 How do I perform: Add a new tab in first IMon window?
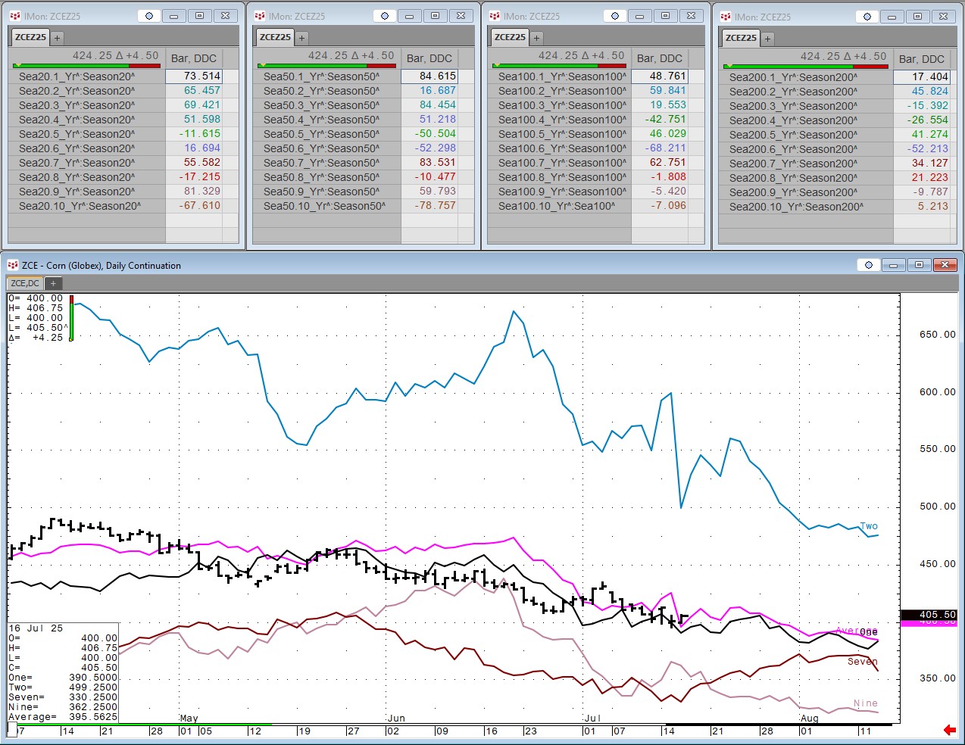click(57, 37)
